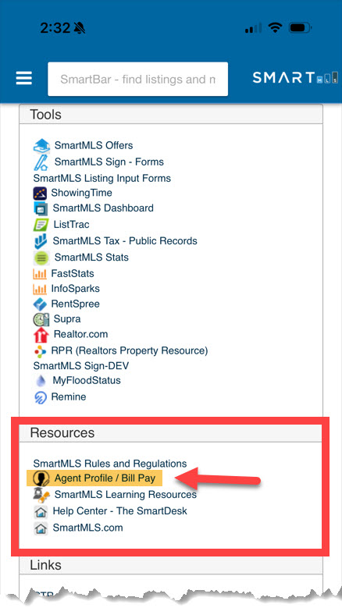
Task: Click the SmartMLS Learning Resources icon
Action: pos(41,496)
